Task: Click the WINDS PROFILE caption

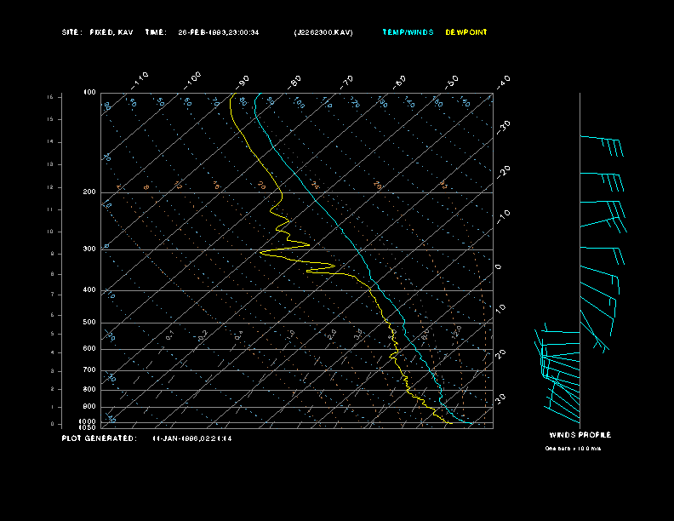Action: pyautogui.click(x=580, y=435)
